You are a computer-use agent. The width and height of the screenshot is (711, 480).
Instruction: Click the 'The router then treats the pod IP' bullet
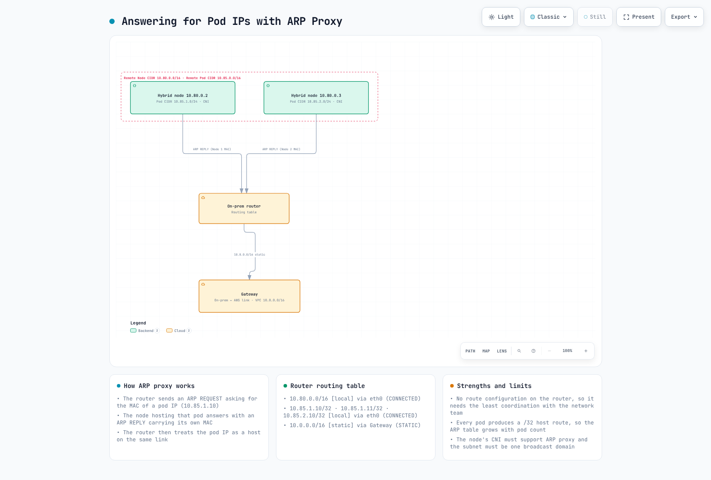click(x=189, y=436)
